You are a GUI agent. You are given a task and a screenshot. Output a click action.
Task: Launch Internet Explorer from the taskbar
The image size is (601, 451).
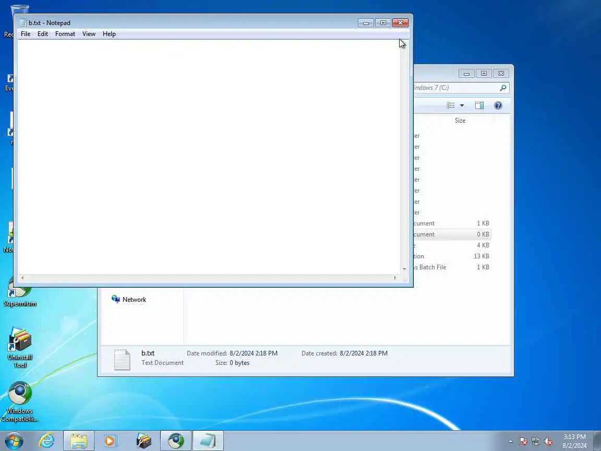[47, 441]
